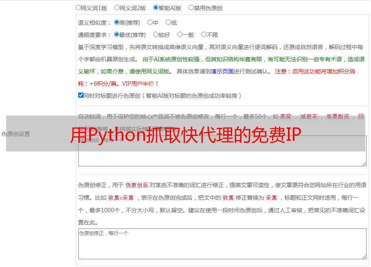Set 通顺度要求 to 不限
Image resolution: width=371 pixels, height=267 pixels.
(204, 34)
